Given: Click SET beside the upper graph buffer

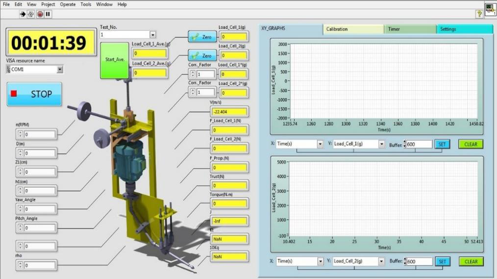Looking at the screenshot, I should pyautogui.click(x=442, y=144).
